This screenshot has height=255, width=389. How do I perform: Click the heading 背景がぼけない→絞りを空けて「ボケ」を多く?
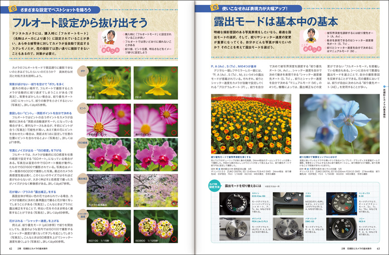37,84
